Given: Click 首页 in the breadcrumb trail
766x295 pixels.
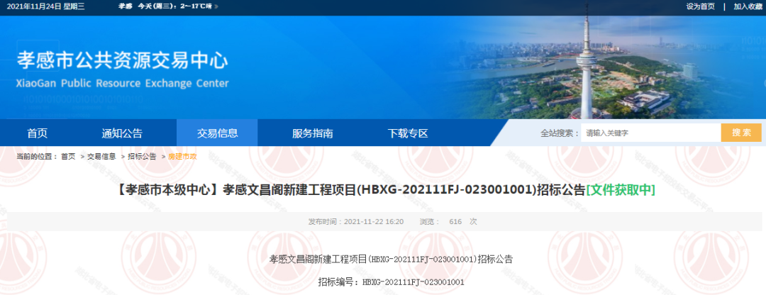Looking at the screenshot, I should 68,156.
